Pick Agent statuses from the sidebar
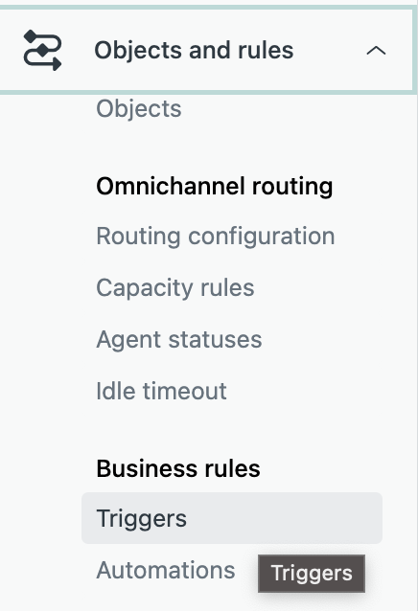Screen dimensions: 418x611 (179, 339)
